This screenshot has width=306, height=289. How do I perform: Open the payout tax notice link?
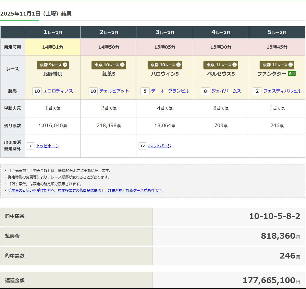tap(86, 190)
